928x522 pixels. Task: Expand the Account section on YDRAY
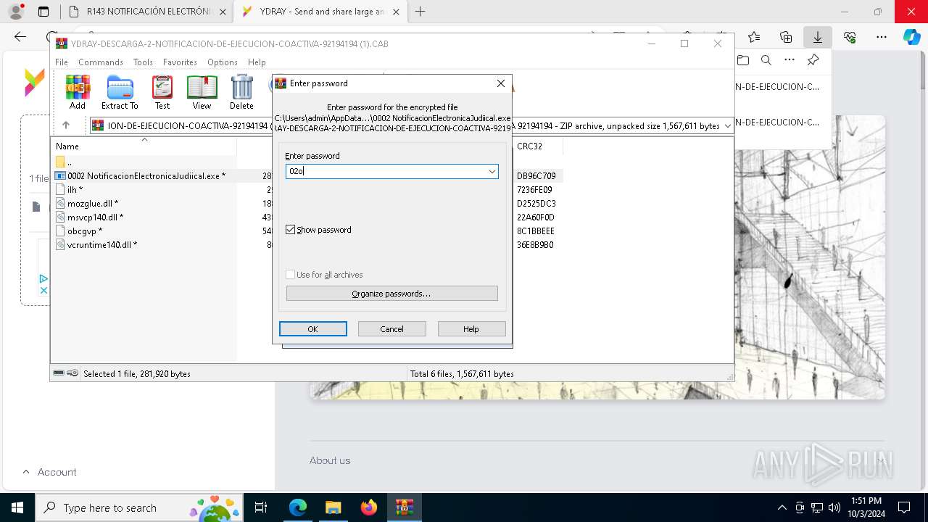pyautogui.click(x=49, y=472)
